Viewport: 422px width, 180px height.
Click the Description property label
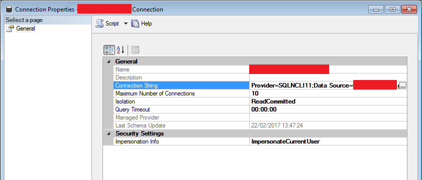[x=129, y=77]
